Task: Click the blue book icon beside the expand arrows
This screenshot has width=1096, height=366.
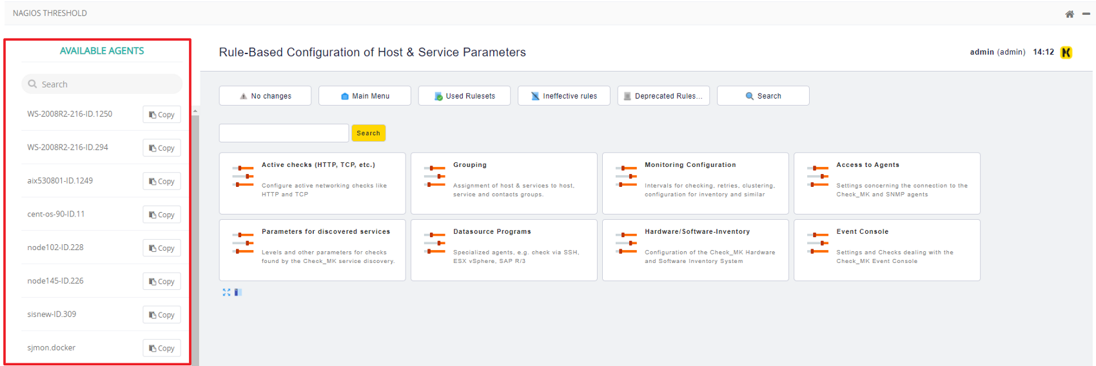Action: [x=238, y=292]
